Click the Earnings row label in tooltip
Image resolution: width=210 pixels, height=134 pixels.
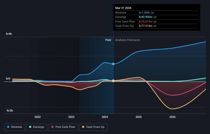coord(121,17)
